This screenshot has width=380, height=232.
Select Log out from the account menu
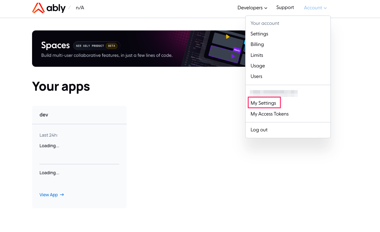tap(259, 130)
